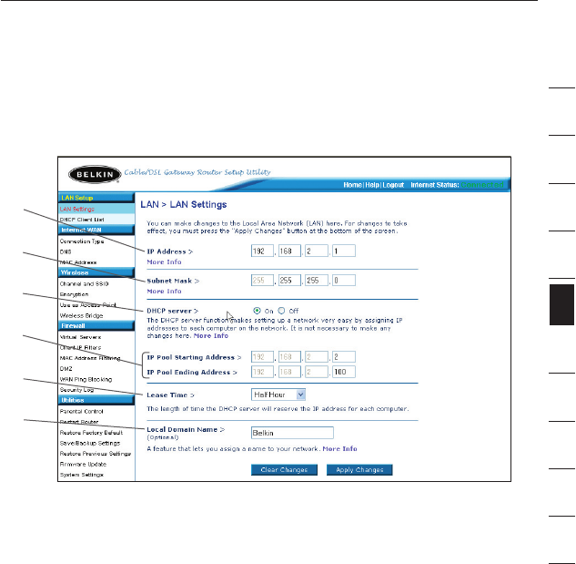Open MAC Address Filtering page
The height and width of the screenshot is (564, 576).
(90, 358)
